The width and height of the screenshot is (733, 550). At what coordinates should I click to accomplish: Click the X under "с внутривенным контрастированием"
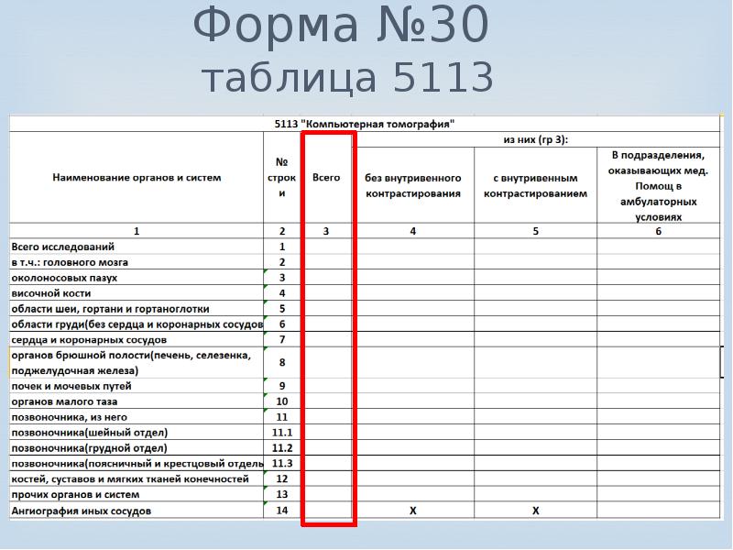(535, 511)
